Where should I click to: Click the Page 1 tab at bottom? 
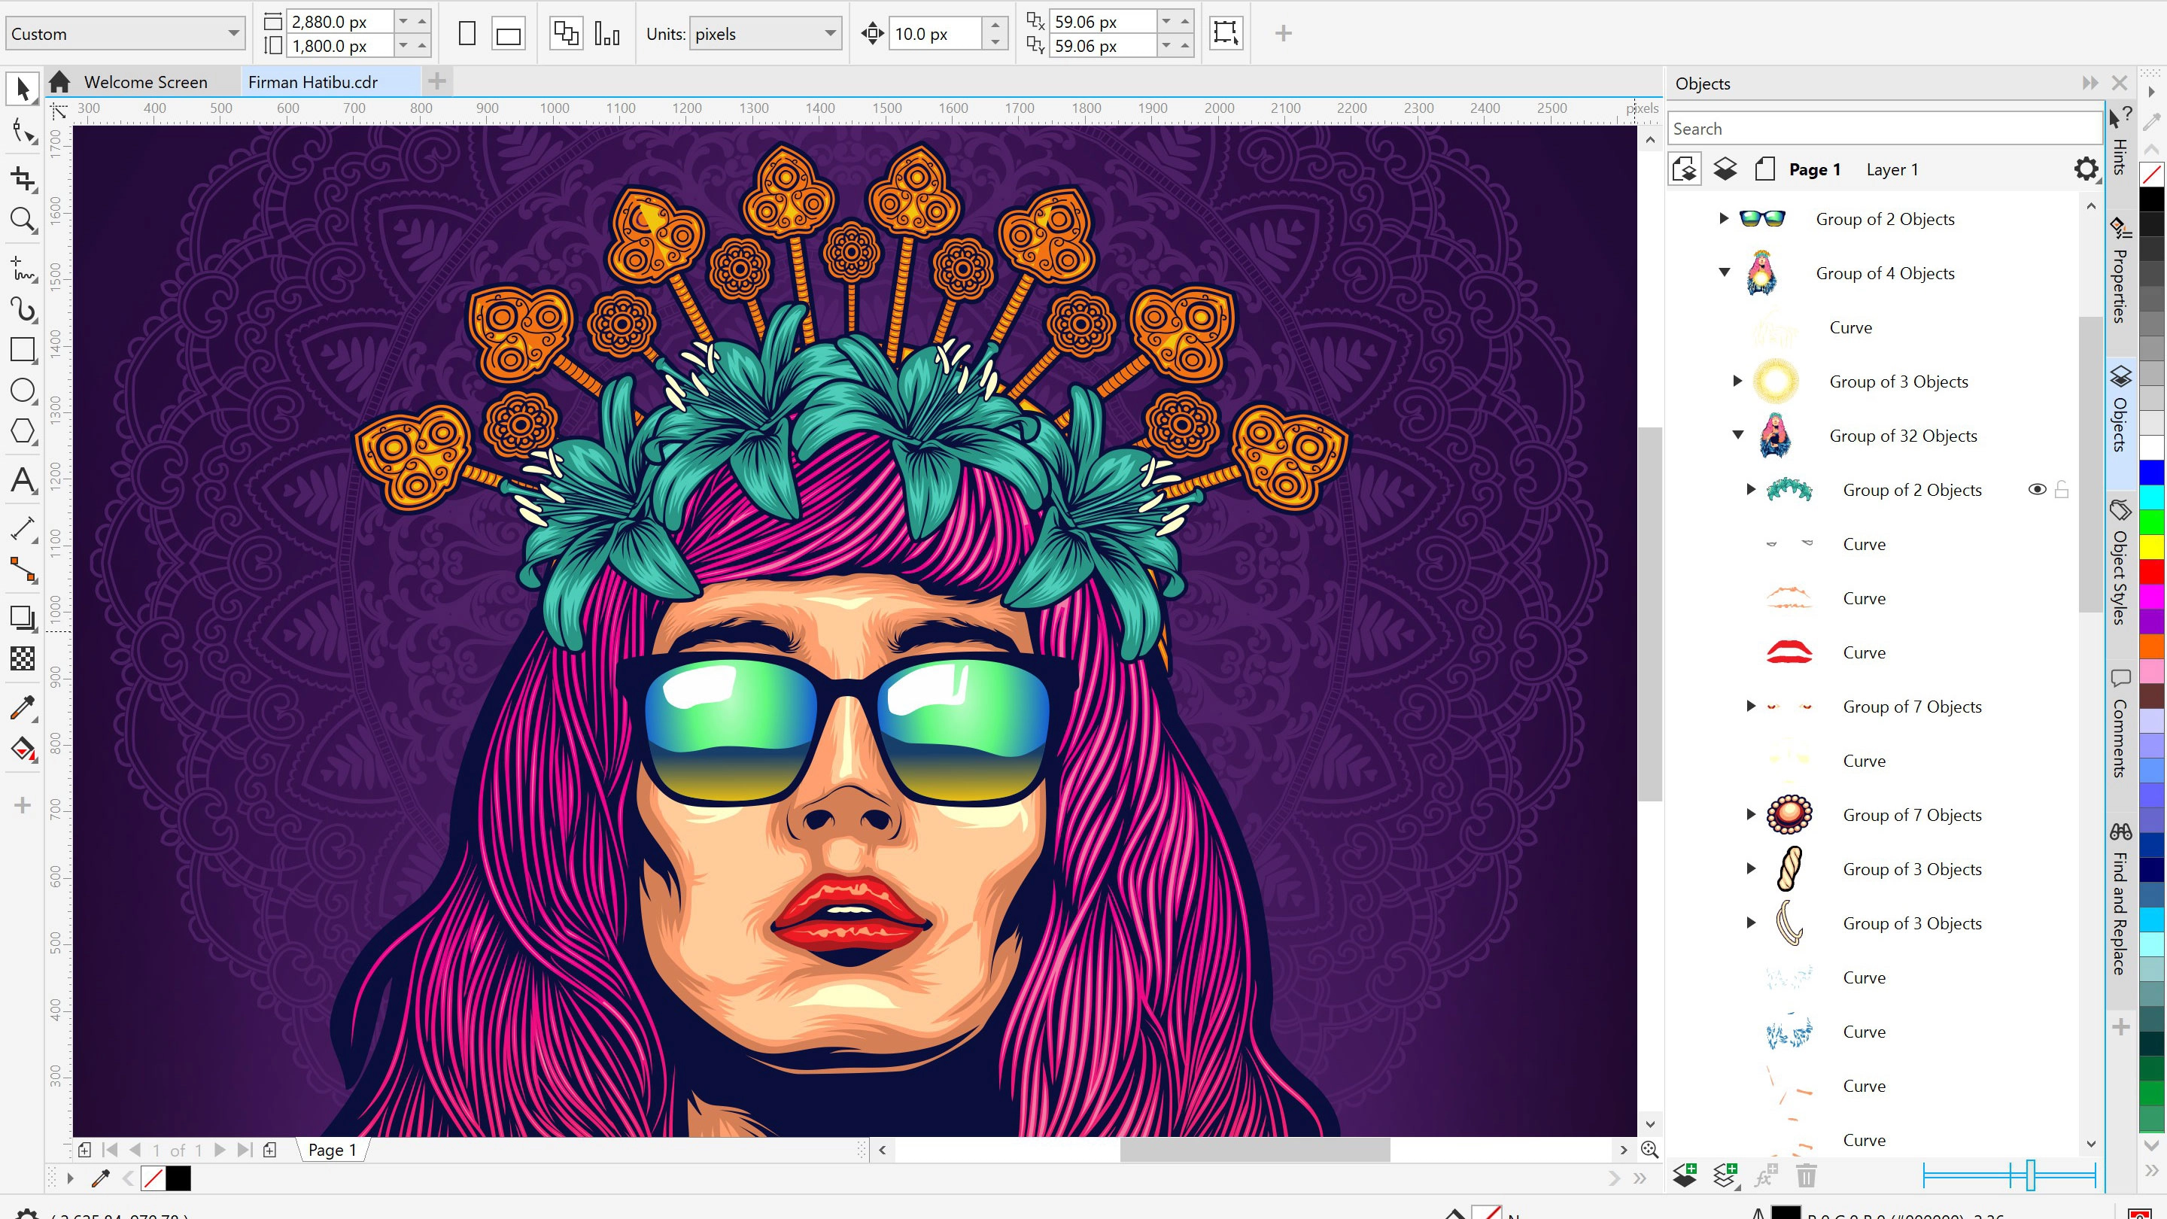(333, 1150)
